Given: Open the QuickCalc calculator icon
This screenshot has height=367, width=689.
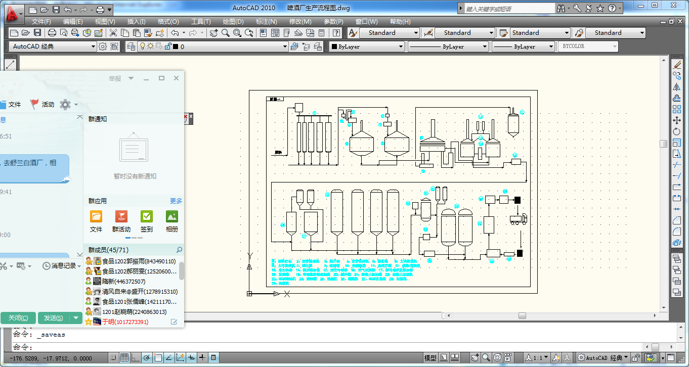Looking at the screenshot, I should [x=321, y=33].
